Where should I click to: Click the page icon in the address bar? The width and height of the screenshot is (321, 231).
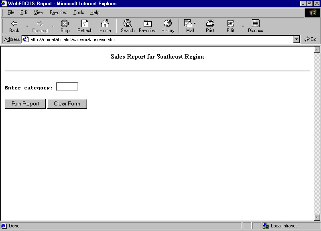(25, 39)
